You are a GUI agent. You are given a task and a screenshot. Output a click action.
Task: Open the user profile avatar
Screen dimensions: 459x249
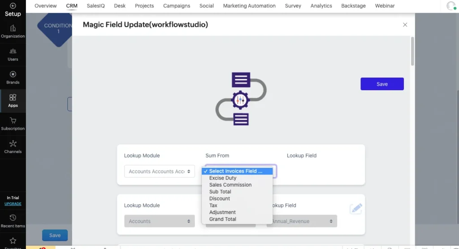click(451, 6)
